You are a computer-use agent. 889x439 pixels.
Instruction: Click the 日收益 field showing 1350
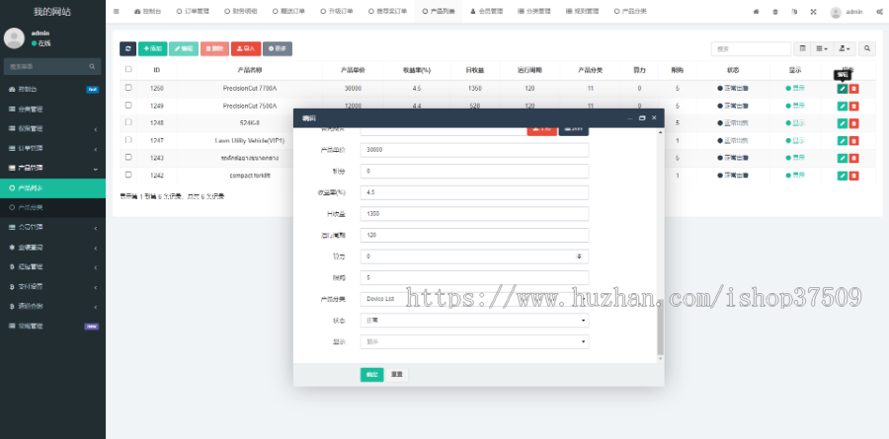coord(474,213)
